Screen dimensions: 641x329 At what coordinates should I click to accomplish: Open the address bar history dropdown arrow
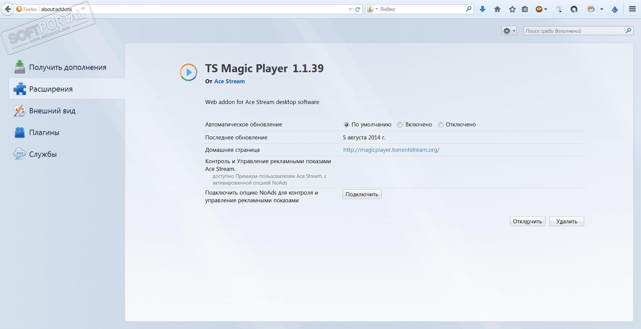click(350, 9)
